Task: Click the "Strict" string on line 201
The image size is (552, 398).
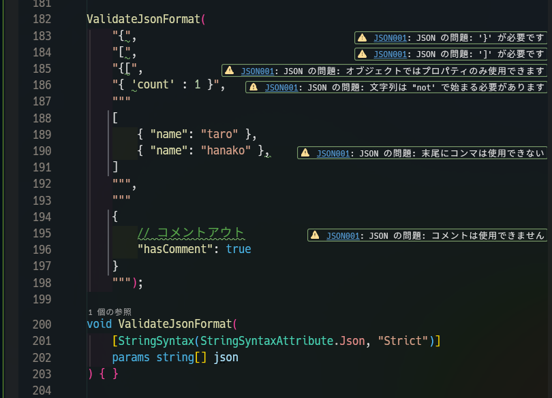Action: (x=403, y=341)
